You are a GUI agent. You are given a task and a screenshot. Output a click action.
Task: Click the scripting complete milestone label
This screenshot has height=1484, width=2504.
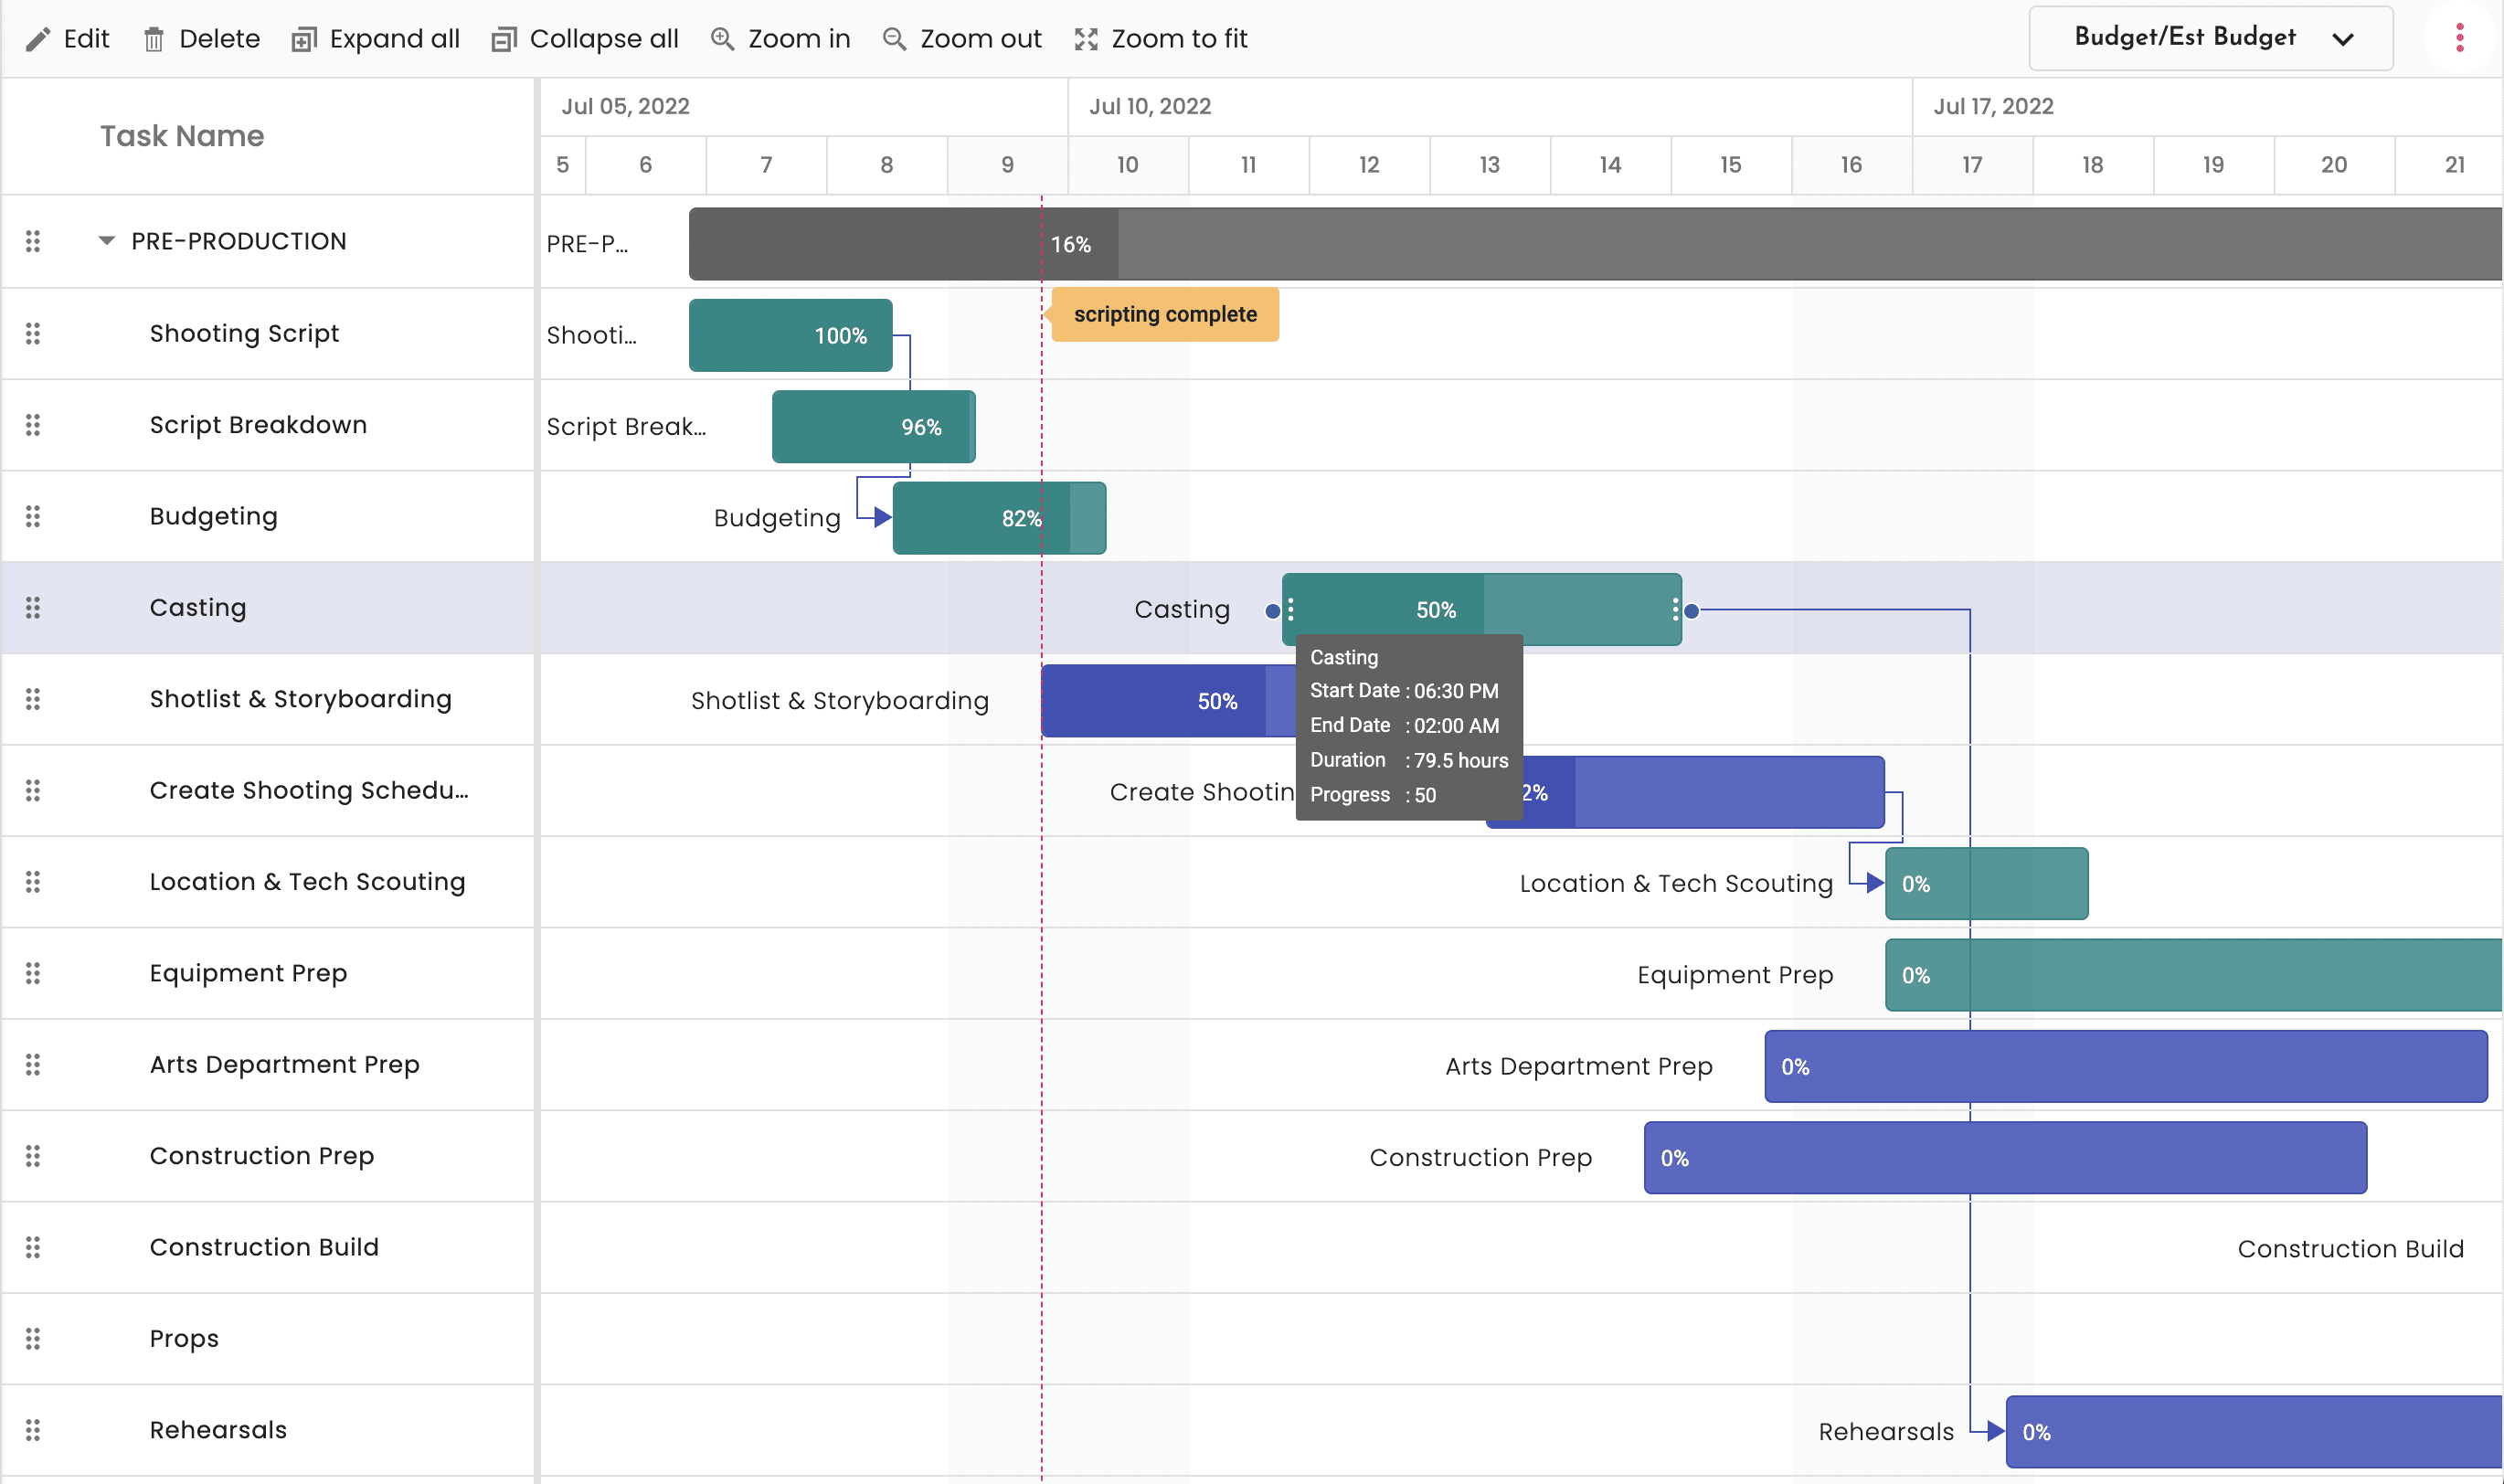click(x=1165, y=314)
